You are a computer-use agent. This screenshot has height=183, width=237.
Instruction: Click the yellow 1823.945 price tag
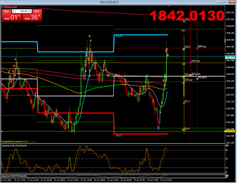point(230,131)
